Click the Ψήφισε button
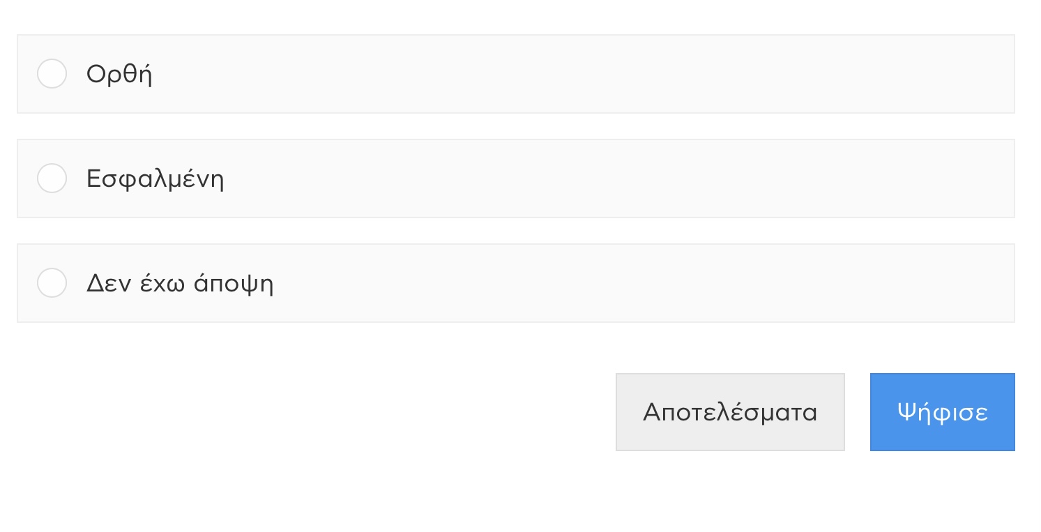 [x=942, y=412]
